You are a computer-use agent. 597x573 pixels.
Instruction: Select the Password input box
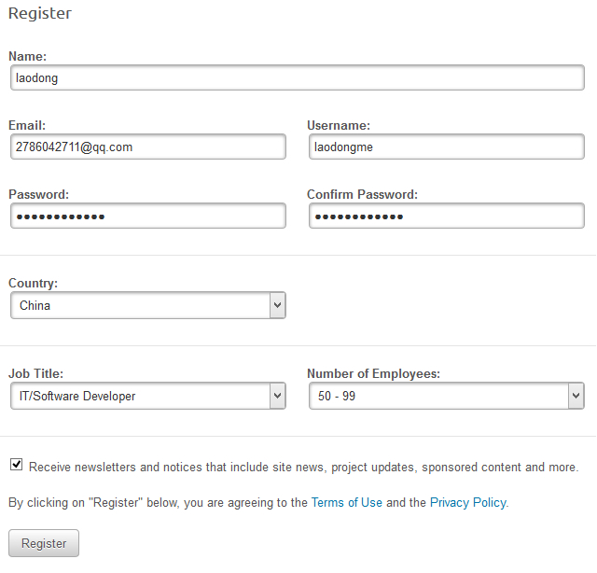148,216
